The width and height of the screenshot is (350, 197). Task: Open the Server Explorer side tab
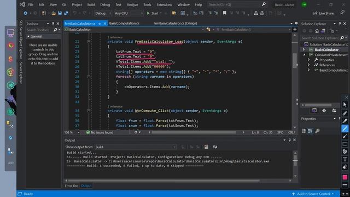(x=21, y=73)
